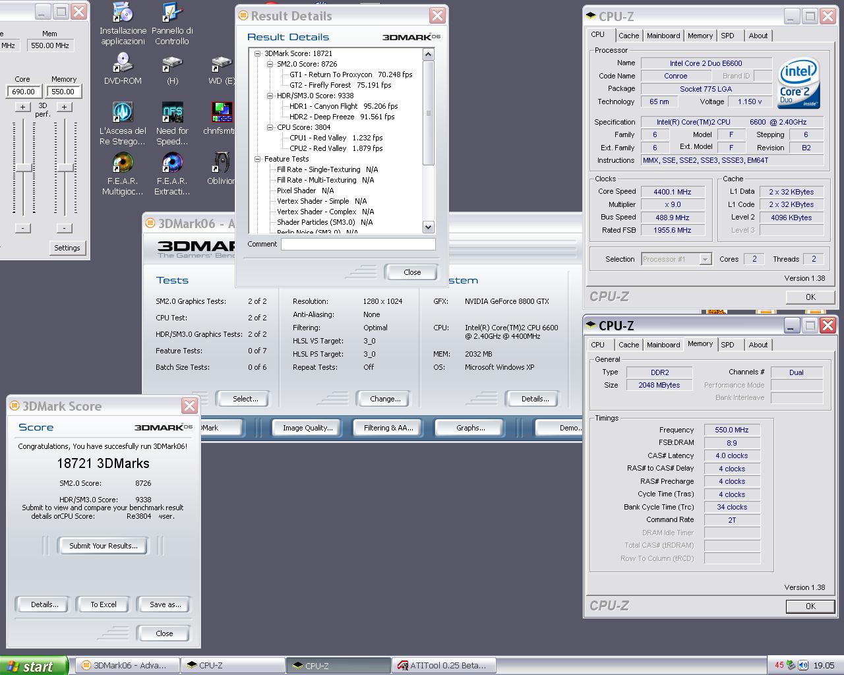Open About tab in upper CPU-Z window
The height and width of the screenshot is (675, 844).
pyautogui.click(x=758, y=36)
